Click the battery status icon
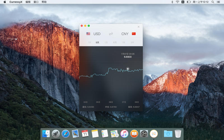The image size is (224, 140). (189, 2)
